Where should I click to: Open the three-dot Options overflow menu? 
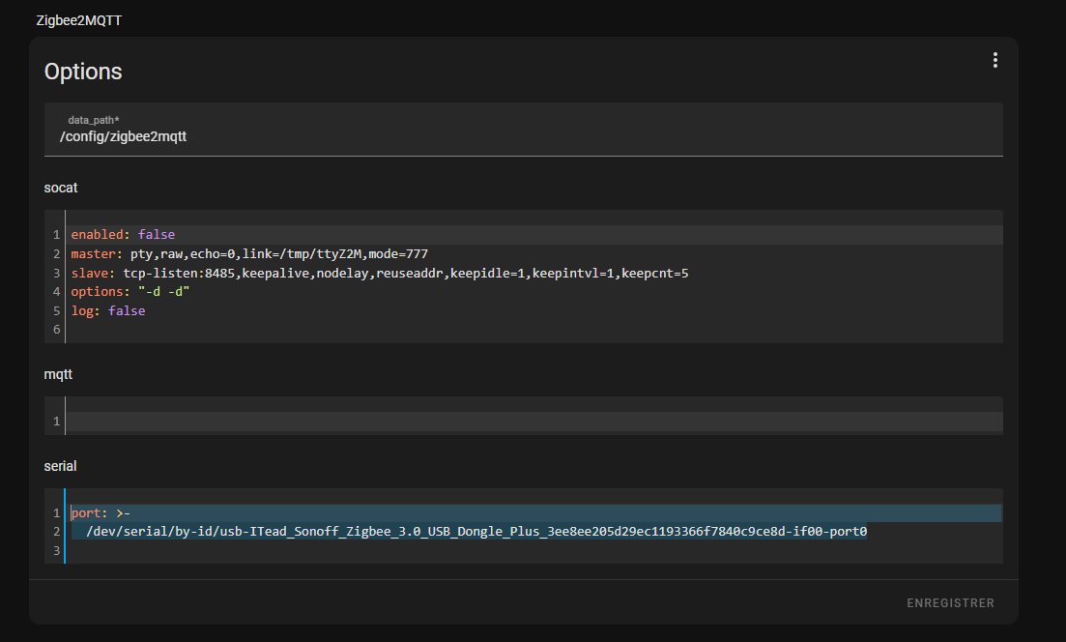994,60
